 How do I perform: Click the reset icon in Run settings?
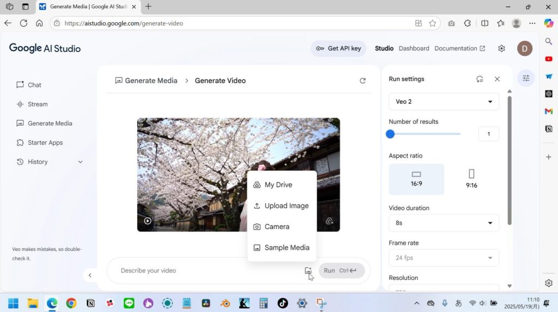[x=480, y=79]
